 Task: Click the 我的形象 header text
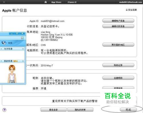click(x=8, y=61)
